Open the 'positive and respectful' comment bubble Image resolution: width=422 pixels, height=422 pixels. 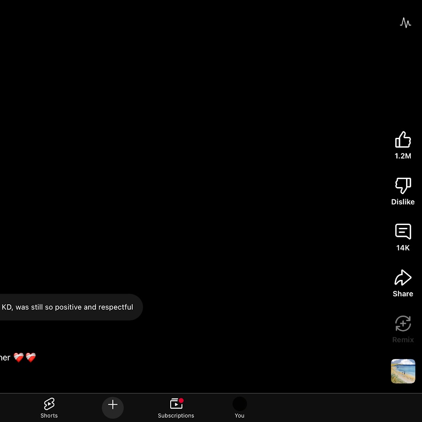coord(68,307)
